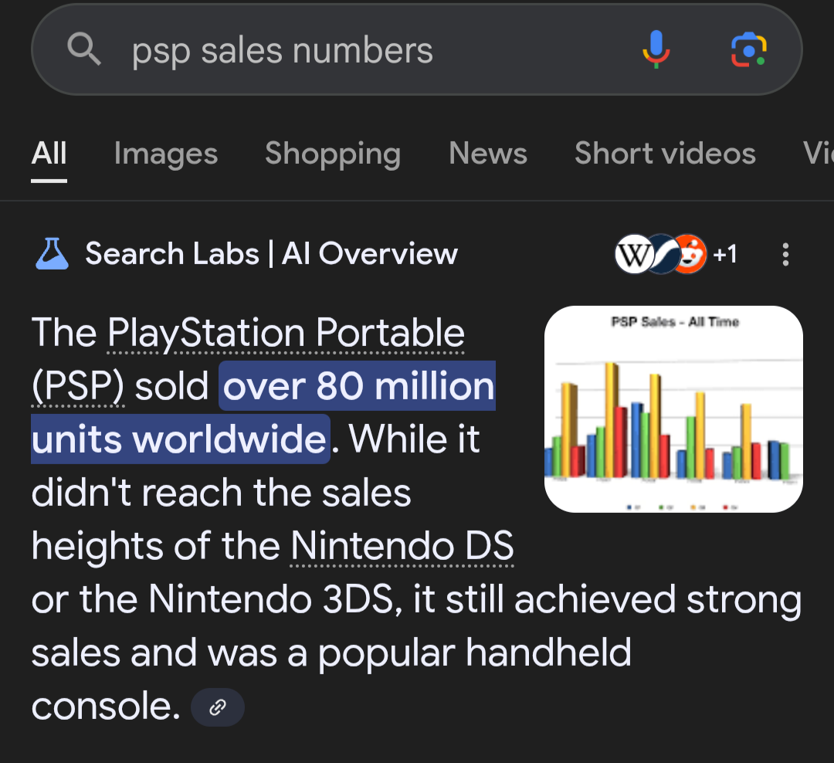Open Google Lens camera search
The height and width of the screenshot is (763, 834).
[748, 49]
